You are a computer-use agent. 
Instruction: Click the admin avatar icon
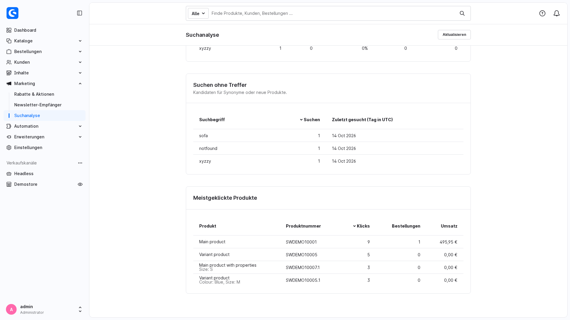point(11,309)
